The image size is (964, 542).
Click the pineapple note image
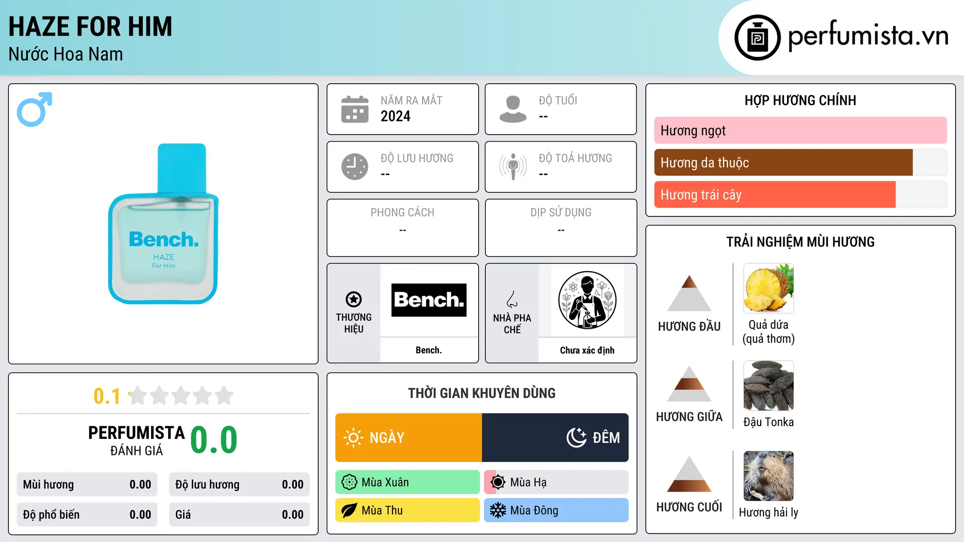tap(769, 288)
